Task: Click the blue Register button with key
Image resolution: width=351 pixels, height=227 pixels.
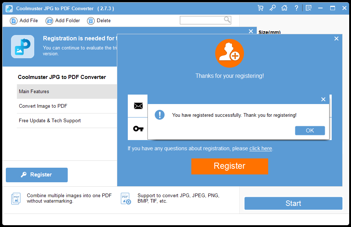Action: pos(37,175)
